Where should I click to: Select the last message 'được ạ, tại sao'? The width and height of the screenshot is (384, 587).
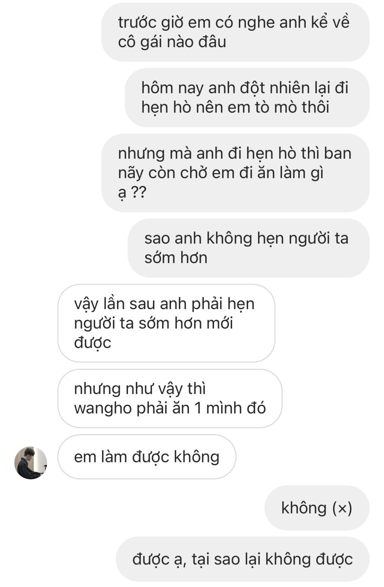[x=243, y=559]
